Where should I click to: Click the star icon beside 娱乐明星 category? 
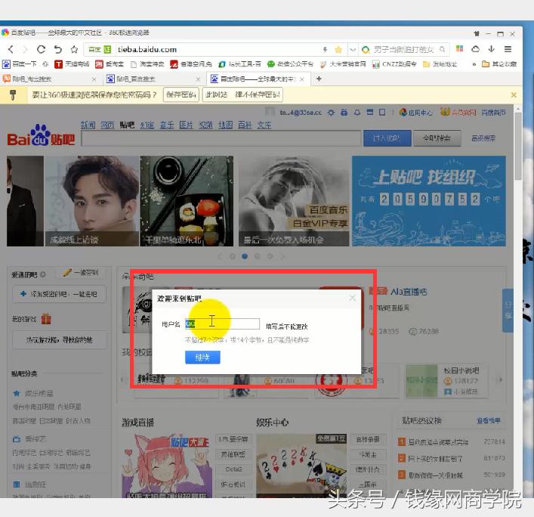[x=17, y=393]
